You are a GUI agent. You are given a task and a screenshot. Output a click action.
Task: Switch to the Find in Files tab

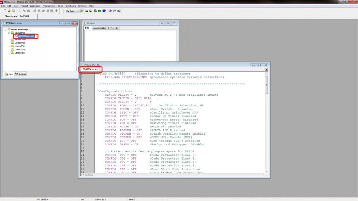coord(113,28)
